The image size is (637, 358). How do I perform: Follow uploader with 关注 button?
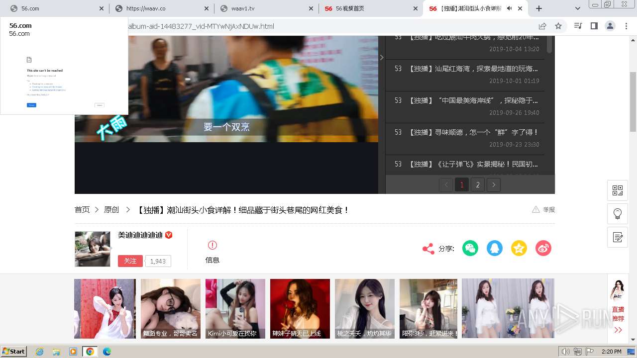tap(130, 261)
